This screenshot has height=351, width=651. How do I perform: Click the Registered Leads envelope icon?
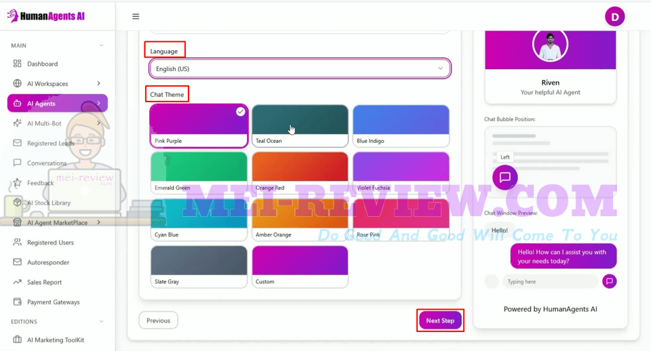click(17, 143)
